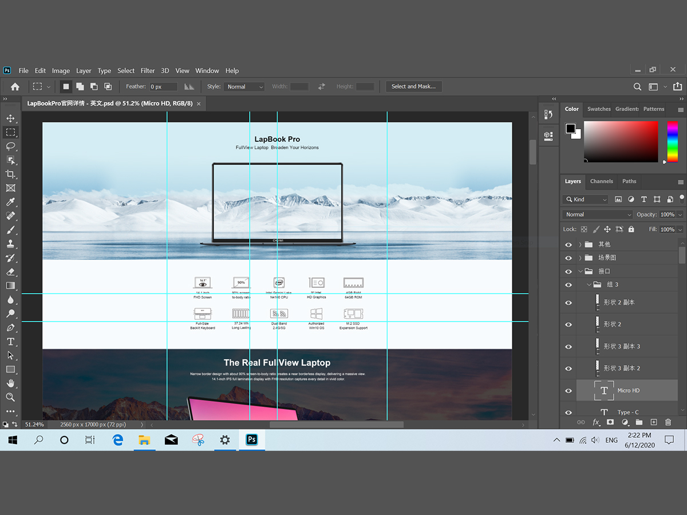Select the Horizontal Type tool
687x515 pixels.
[x=10, y=342]
